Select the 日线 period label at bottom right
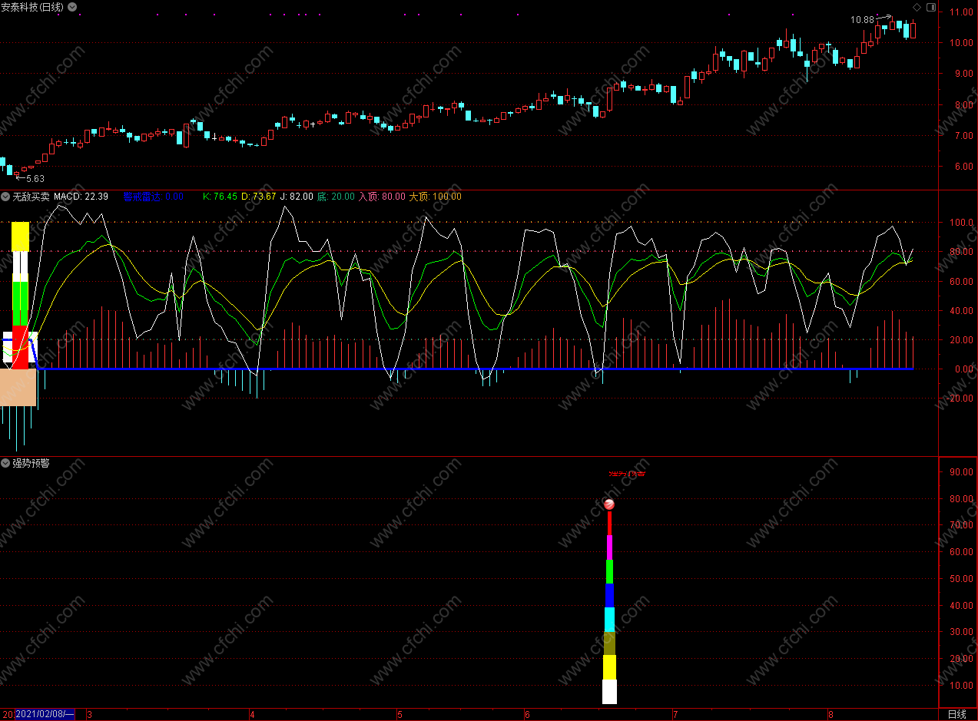 click(x=957, y=714)
